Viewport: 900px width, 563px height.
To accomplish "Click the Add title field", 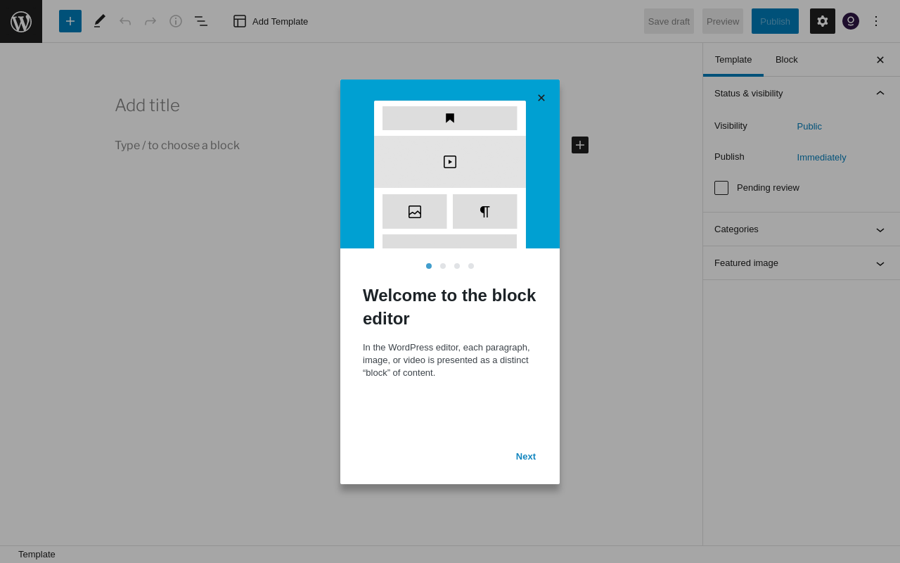I will (x=352, y=106).
